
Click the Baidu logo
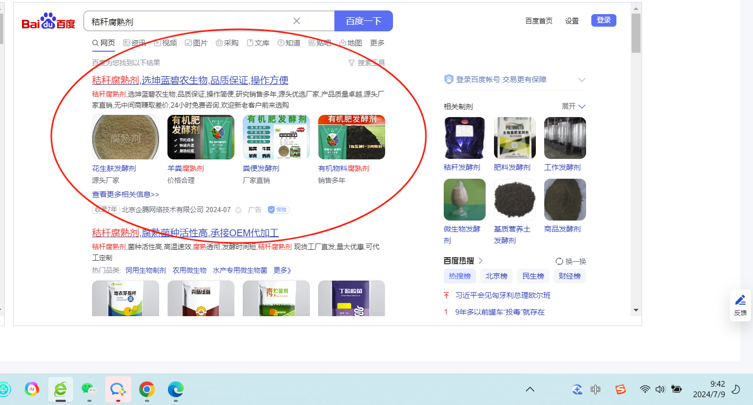click(x=48, y=21)
